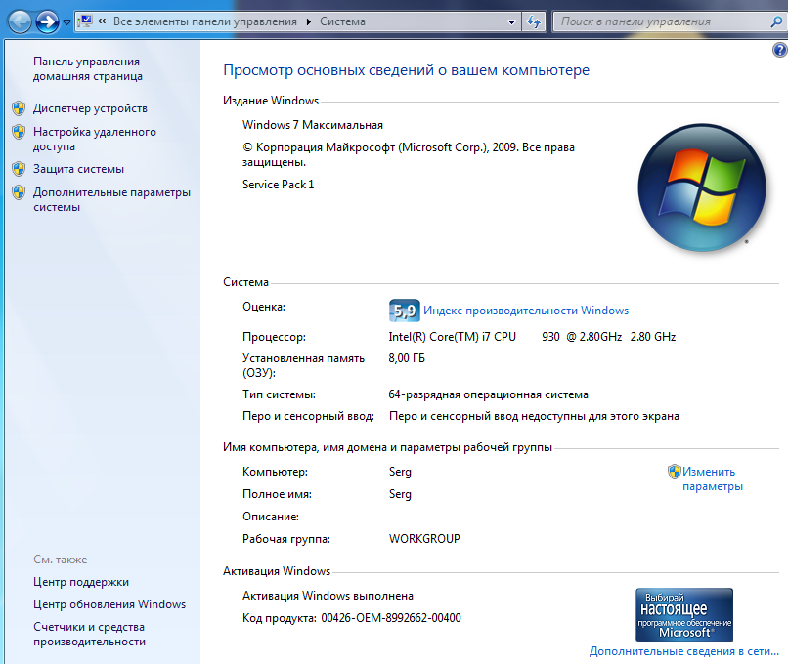Viewport: 788px width, 664px height.
Task: Click the shield icon beside 'Настройка удаленного доступа'
Action: pyautogui.click(x=19, y=132)
